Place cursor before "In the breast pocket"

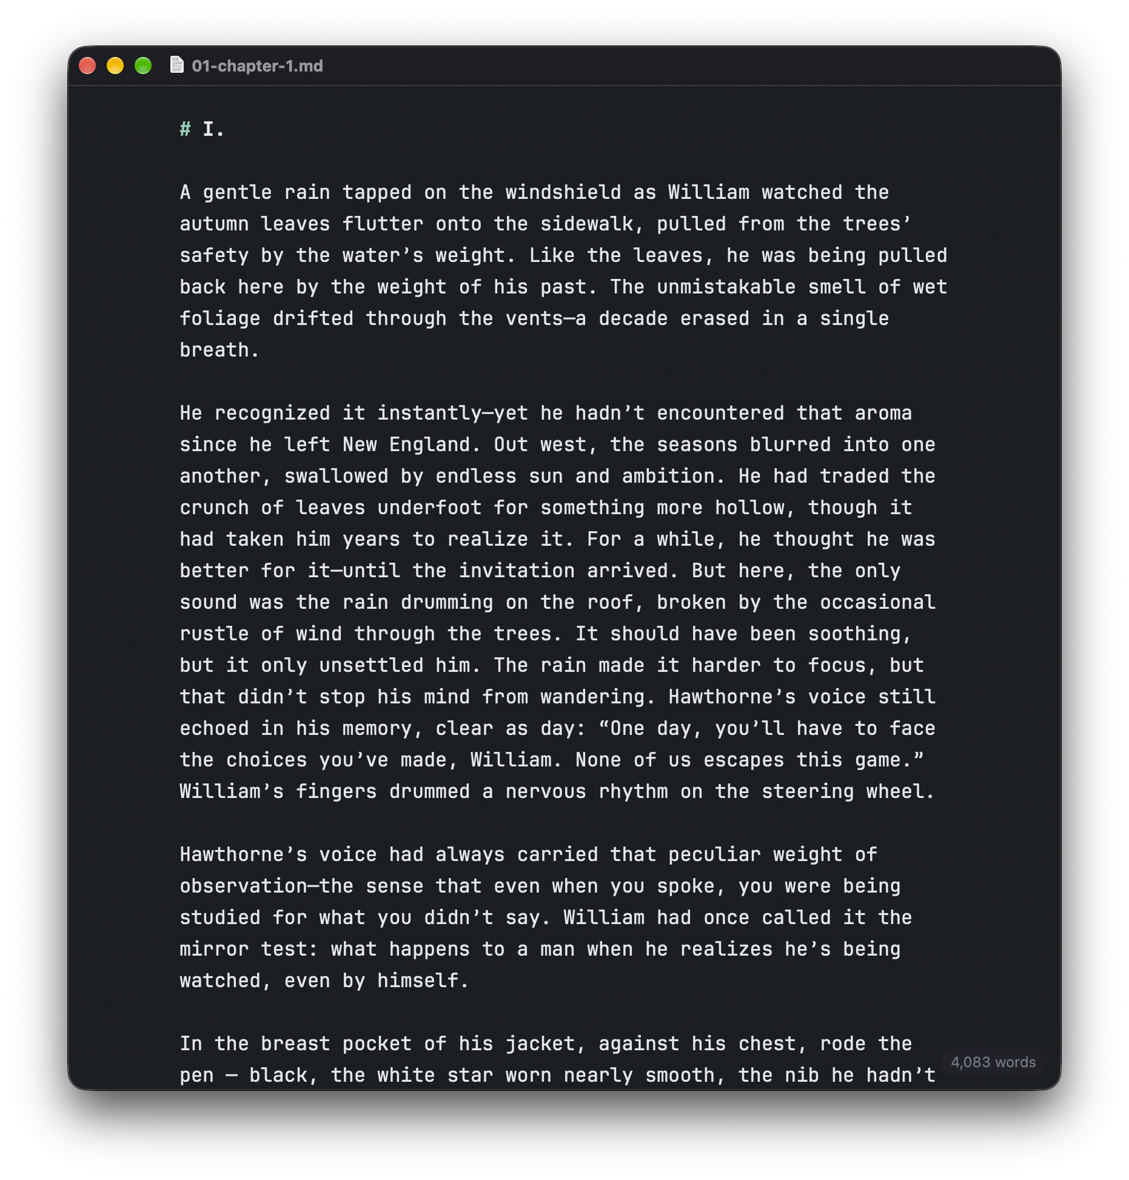[x=180, y=1044]
